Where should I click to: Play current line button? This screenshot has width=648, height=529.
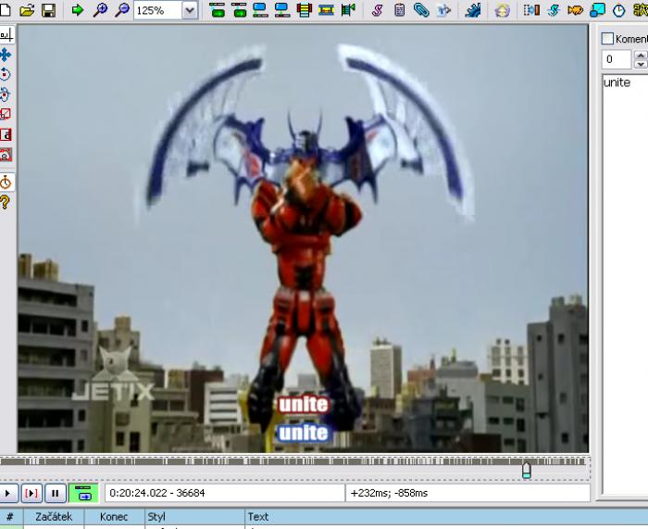(x=31, y=493)
